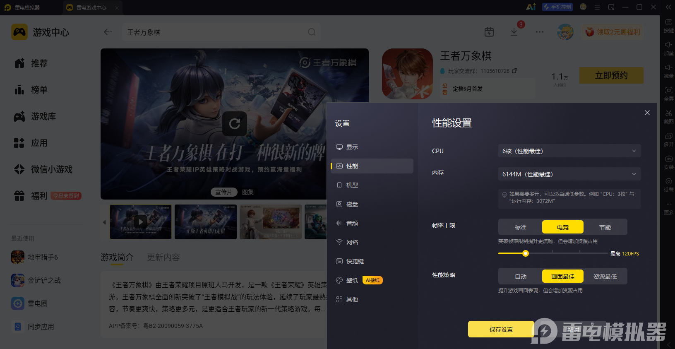Open the downloads icon with badge 3
Image resolution: width=675 pixels, height=349 pixels.
(x=514, y=32)
